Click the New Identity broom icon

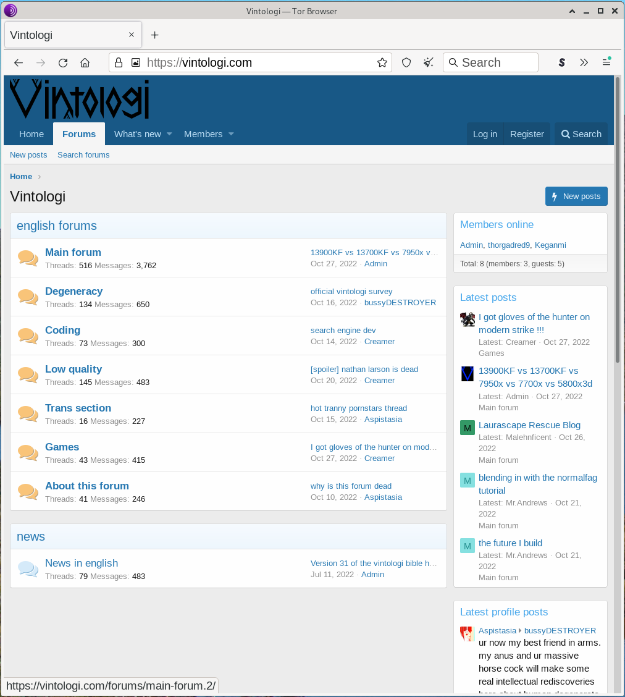[428, 62]
